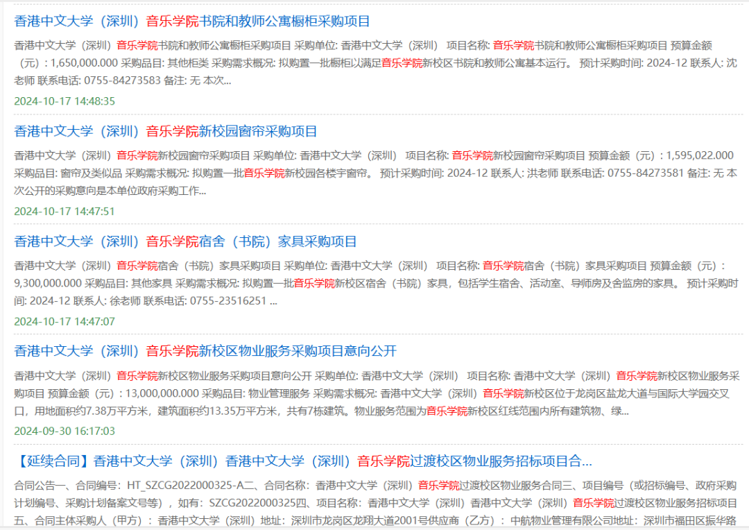Image resolution: width=749 pixels, height=530 pixels.
Task: Click the timestamp 2024-10-17 14:48:35
Action: click(64, 101)
